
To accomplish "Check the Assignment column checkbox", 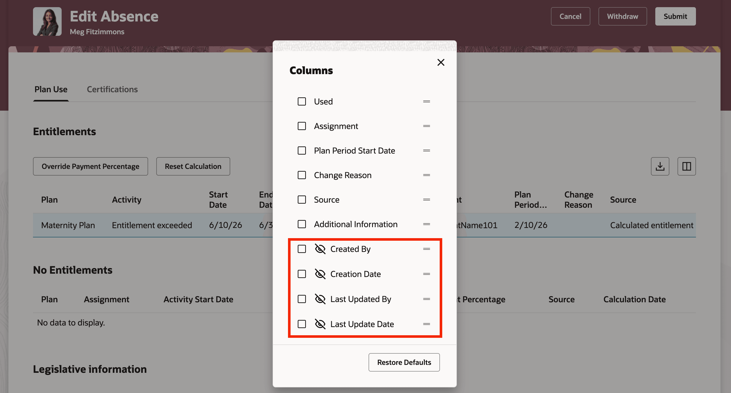I will [x=301, y=126].
